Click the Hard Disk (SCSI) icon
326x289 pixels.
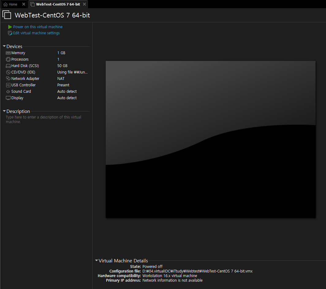click(x=8, y=66)
